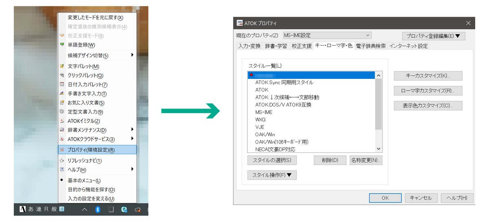Select ATOK:↓次候補←→文節移動 style
The height and width of the screenshot is (222, 489).
pos(311,97)
